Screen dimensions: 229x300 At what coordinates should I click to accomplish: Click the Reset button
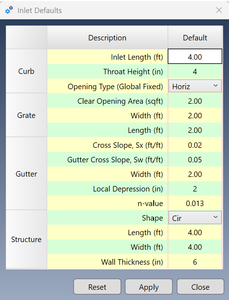point(97,287)
